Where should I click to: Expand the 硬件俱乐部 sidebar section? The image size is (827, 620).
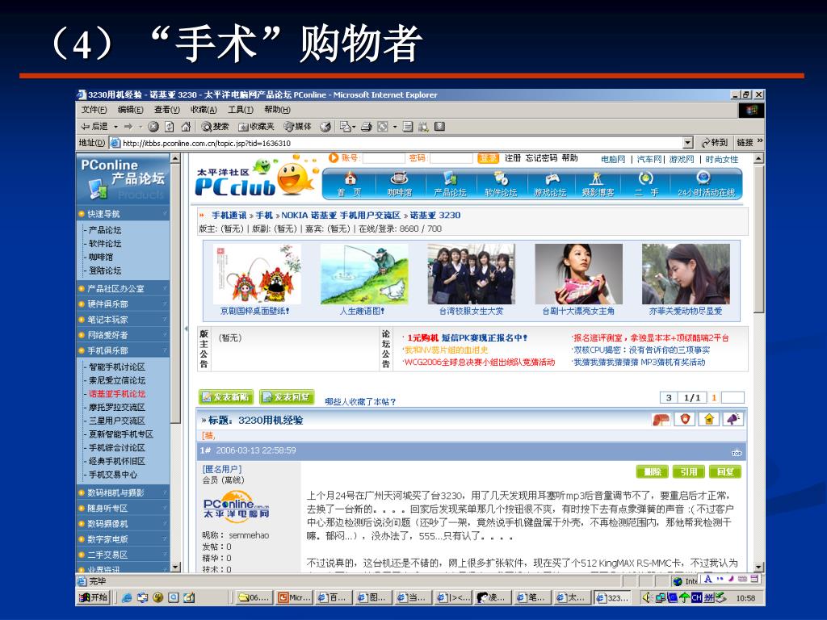123,304
